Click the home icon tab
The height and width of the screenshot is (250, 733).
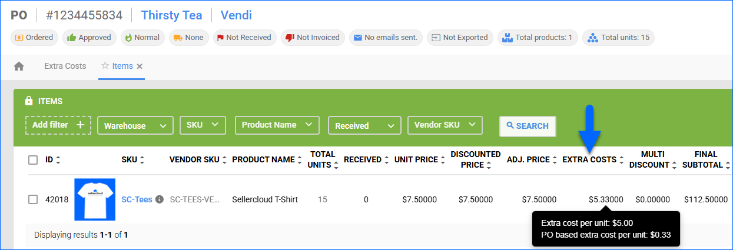[19, 66]
